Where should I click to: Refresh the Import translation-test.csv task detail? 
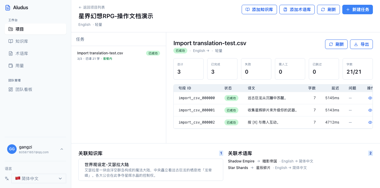click(x=336, y=44)
